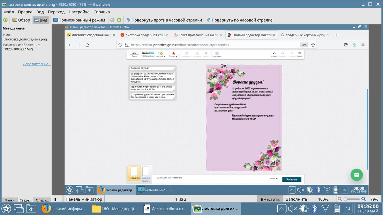383x215 pixels.
Task: Enable Полноэкранный режим
Action: 79,20
